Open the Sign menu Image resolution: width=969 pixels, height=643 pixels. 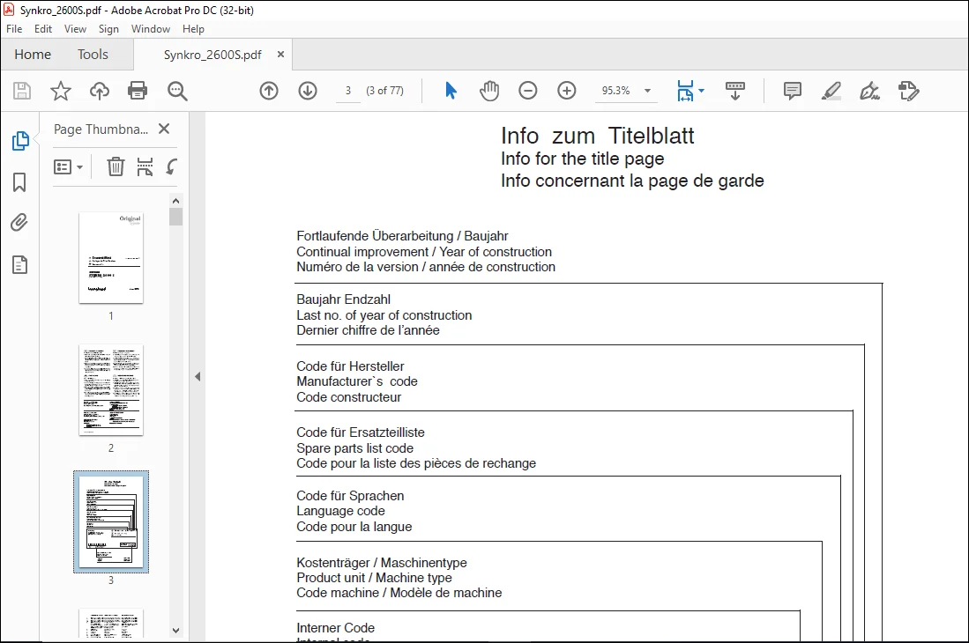point(108,29)
